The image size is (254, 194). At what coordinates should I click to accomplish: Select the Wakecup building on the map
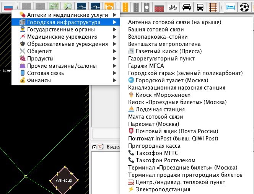64,180
